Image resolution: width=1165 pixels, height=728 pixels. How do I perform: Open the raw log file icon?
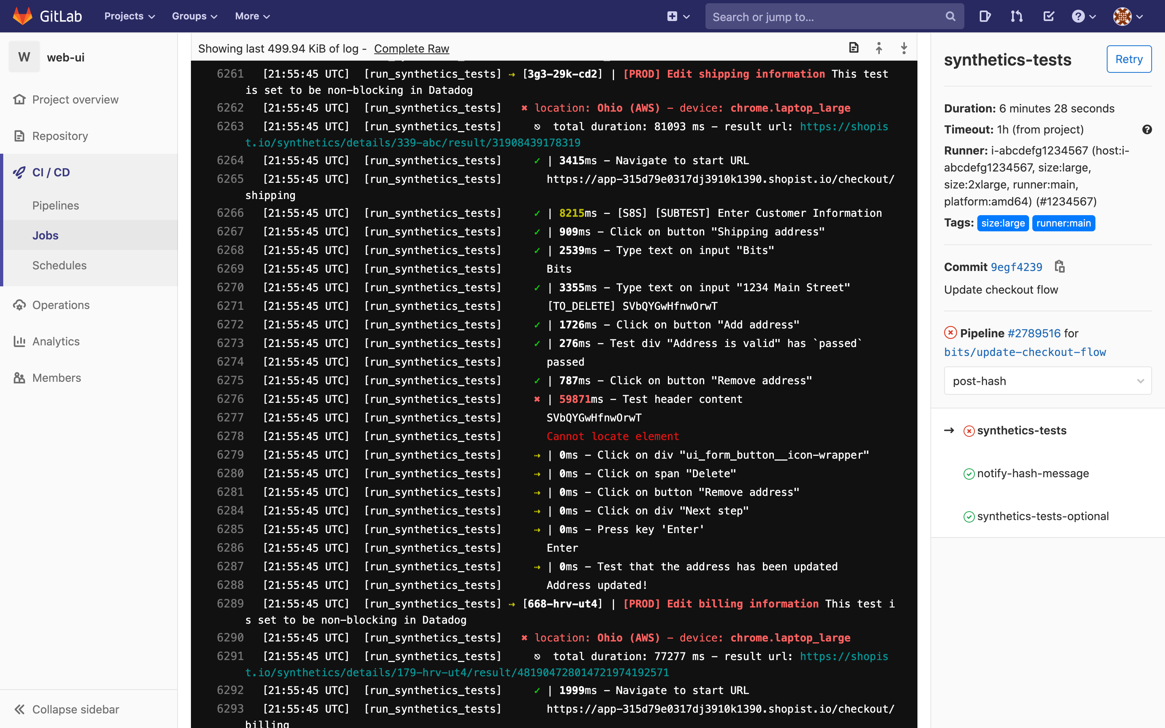tap(854, 48)
